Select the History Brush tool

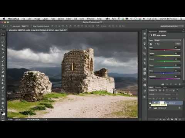point(3,68)
